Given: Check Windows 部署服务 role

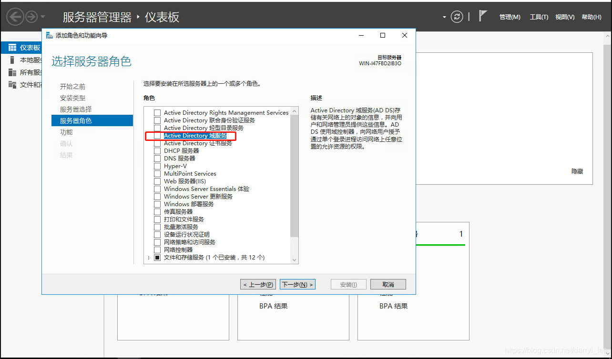Looking at the screenshot, I should pyautogui.click(x=157, y=204).
